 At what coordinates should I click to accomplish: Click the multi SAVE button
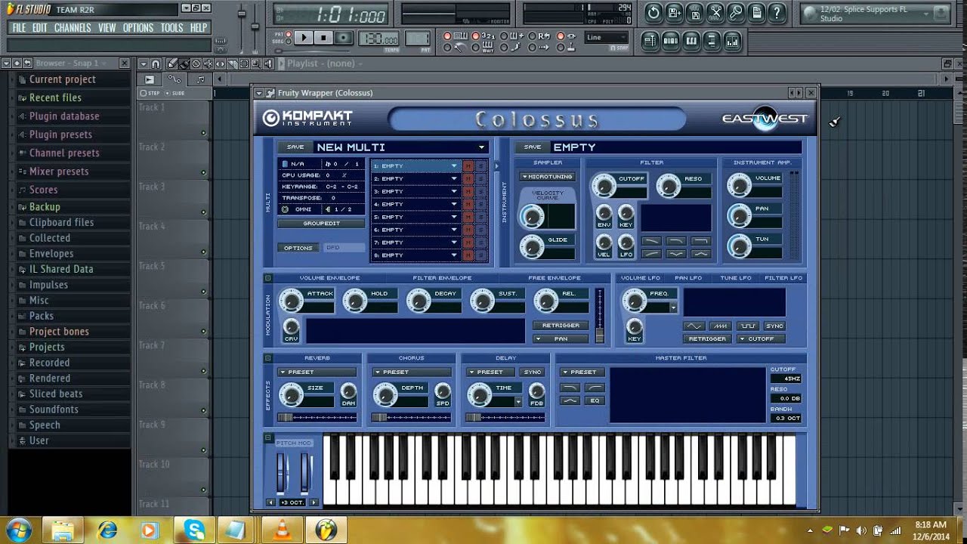(x=295, y=147)
